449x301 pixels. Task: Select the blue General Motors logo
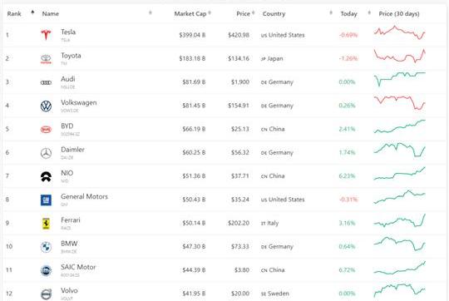pyautogui.click(x=46, y=200)
